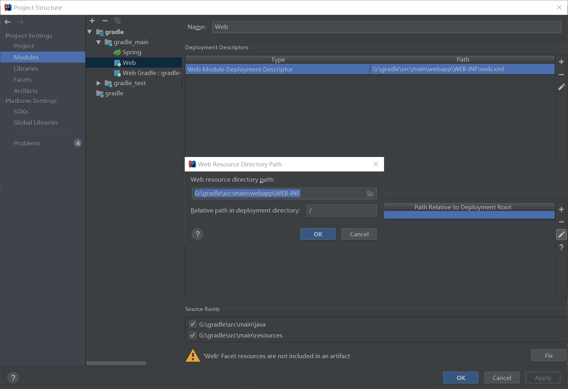This screenshot has width=568, height=389.
Task: Click the relative path deployment input field
Action: 341,211
